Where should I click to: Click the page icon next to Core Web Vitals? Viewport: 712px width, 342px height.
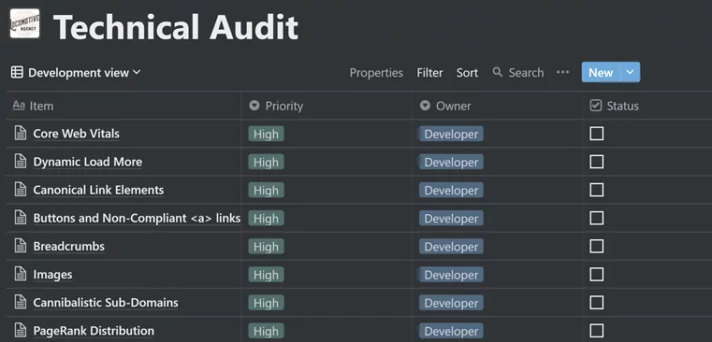coord(21,134)
